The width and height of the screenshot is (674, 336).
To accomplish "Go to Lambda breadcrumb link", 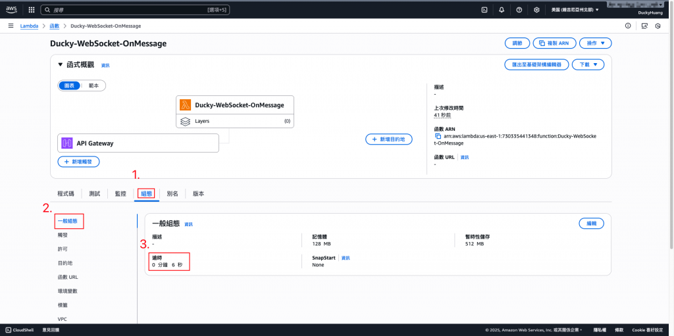I will coord(29,26).
